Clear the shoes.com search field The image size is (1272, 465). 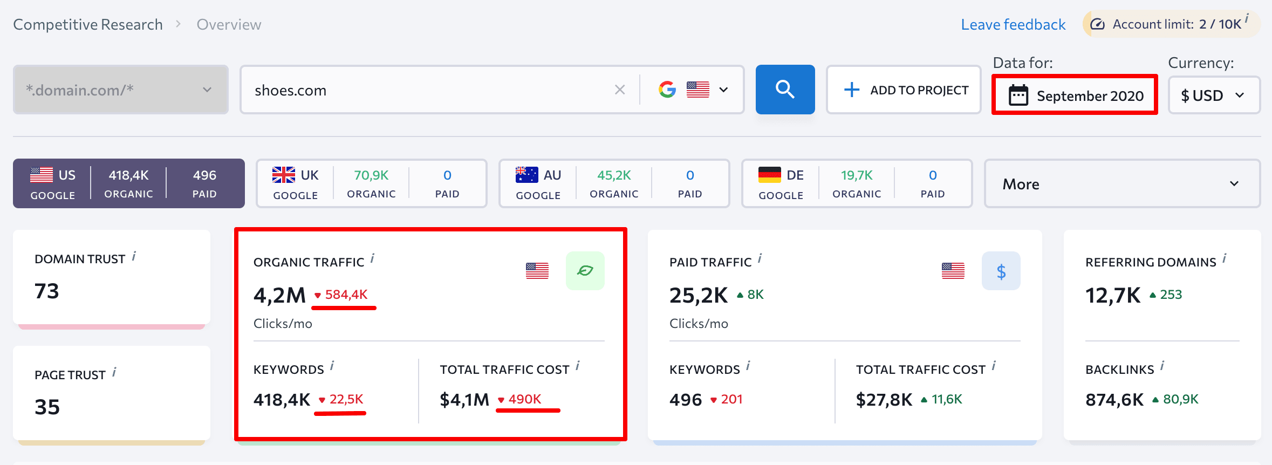click(x=620, y=90)
